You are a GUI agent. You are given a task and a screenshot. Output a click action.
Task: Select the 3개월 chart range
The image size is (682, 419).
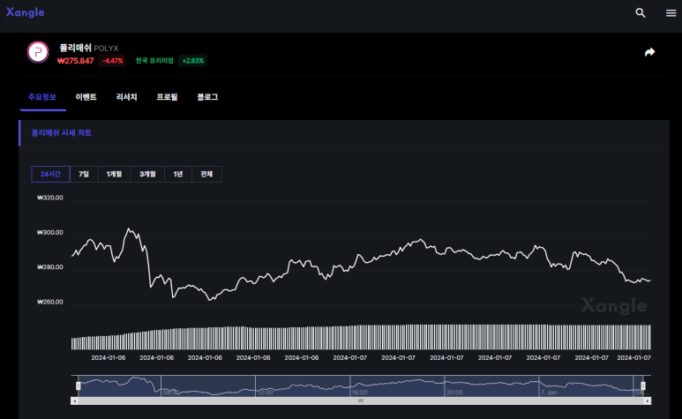pyautogui.click(x=147, y=174)
